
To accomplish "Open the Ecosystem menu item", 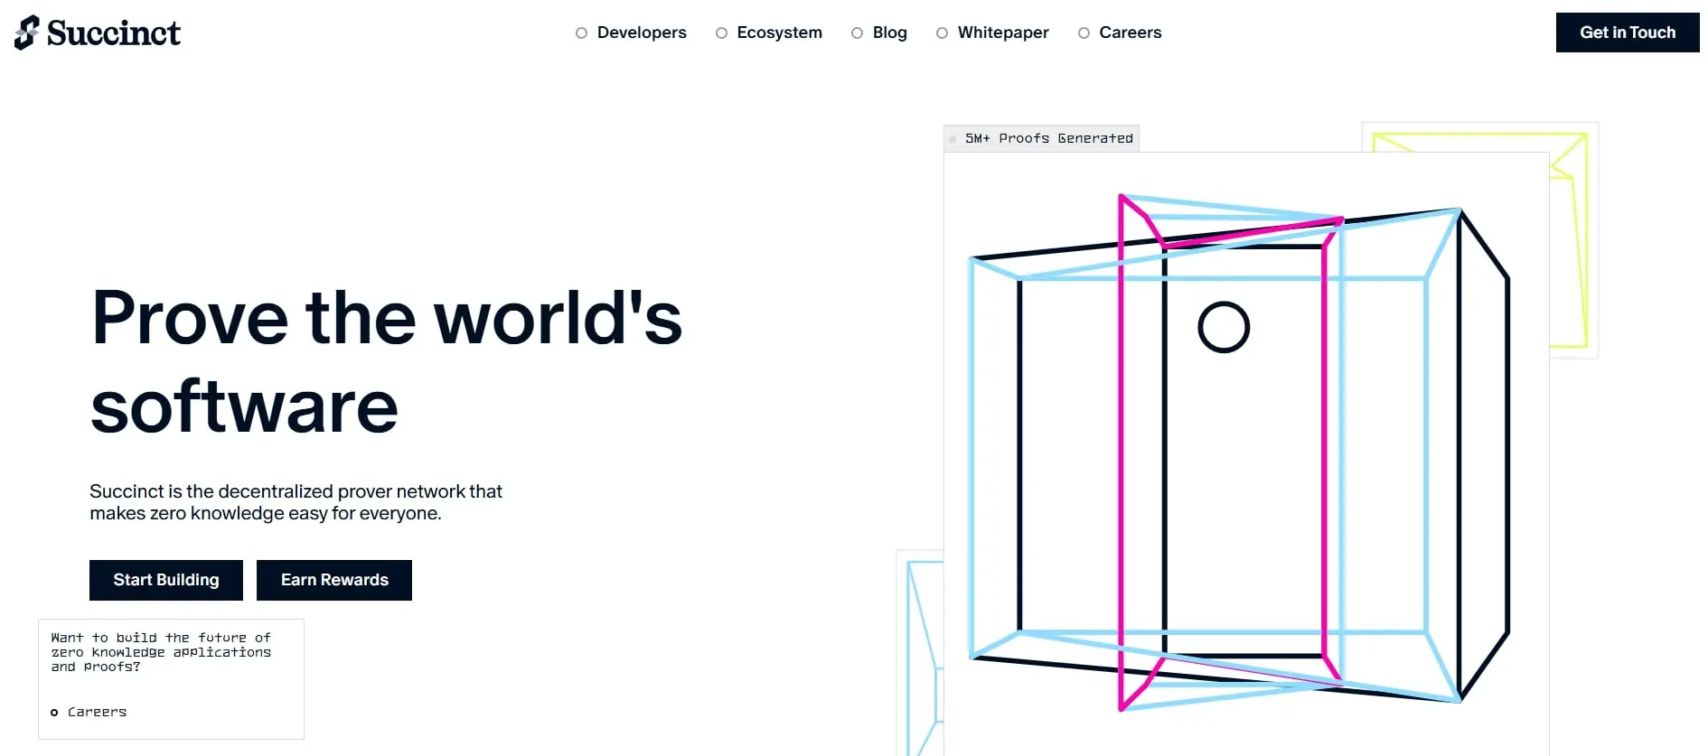I will click(x=779, y=33).
